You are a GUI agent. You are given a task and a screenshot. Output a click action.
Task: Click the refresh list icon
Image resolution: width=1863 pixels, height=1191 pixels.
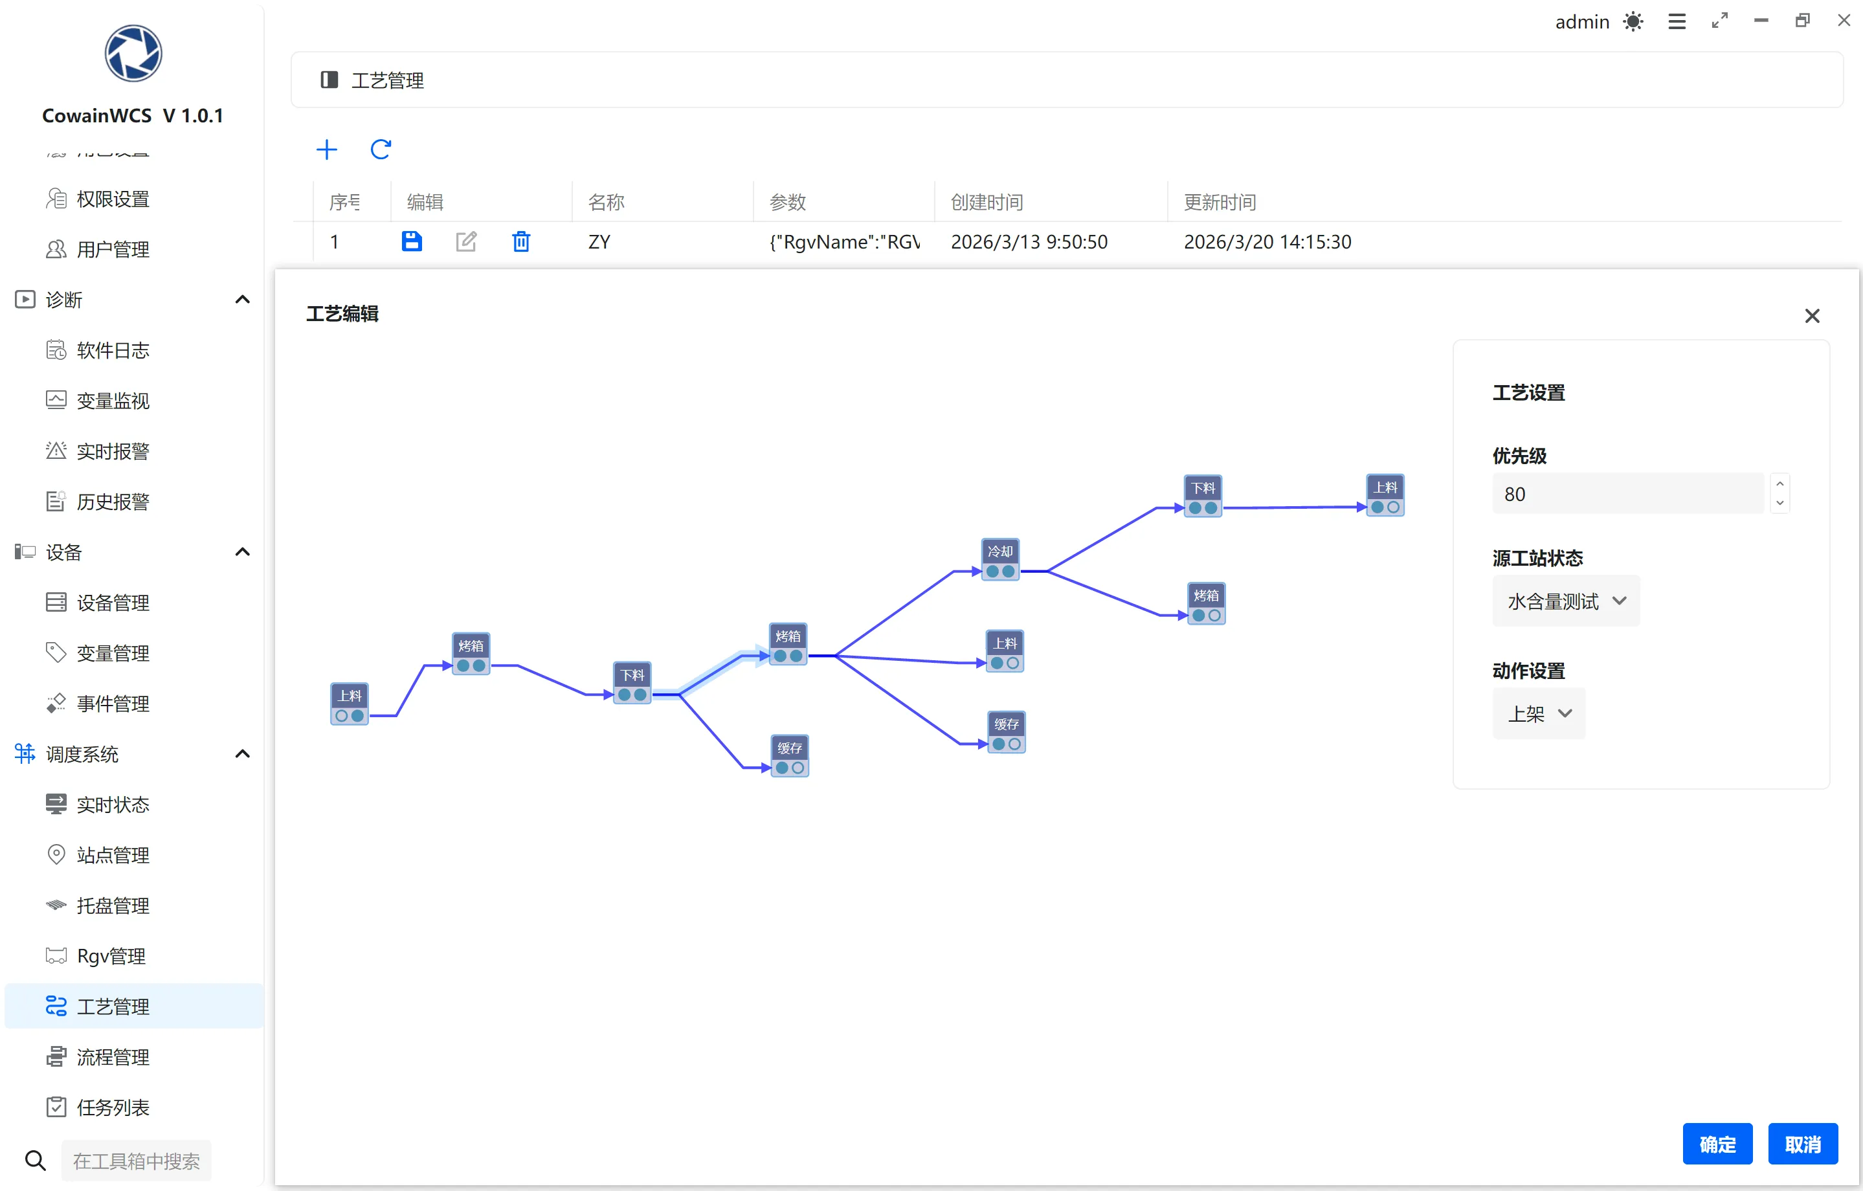point(381,150)
